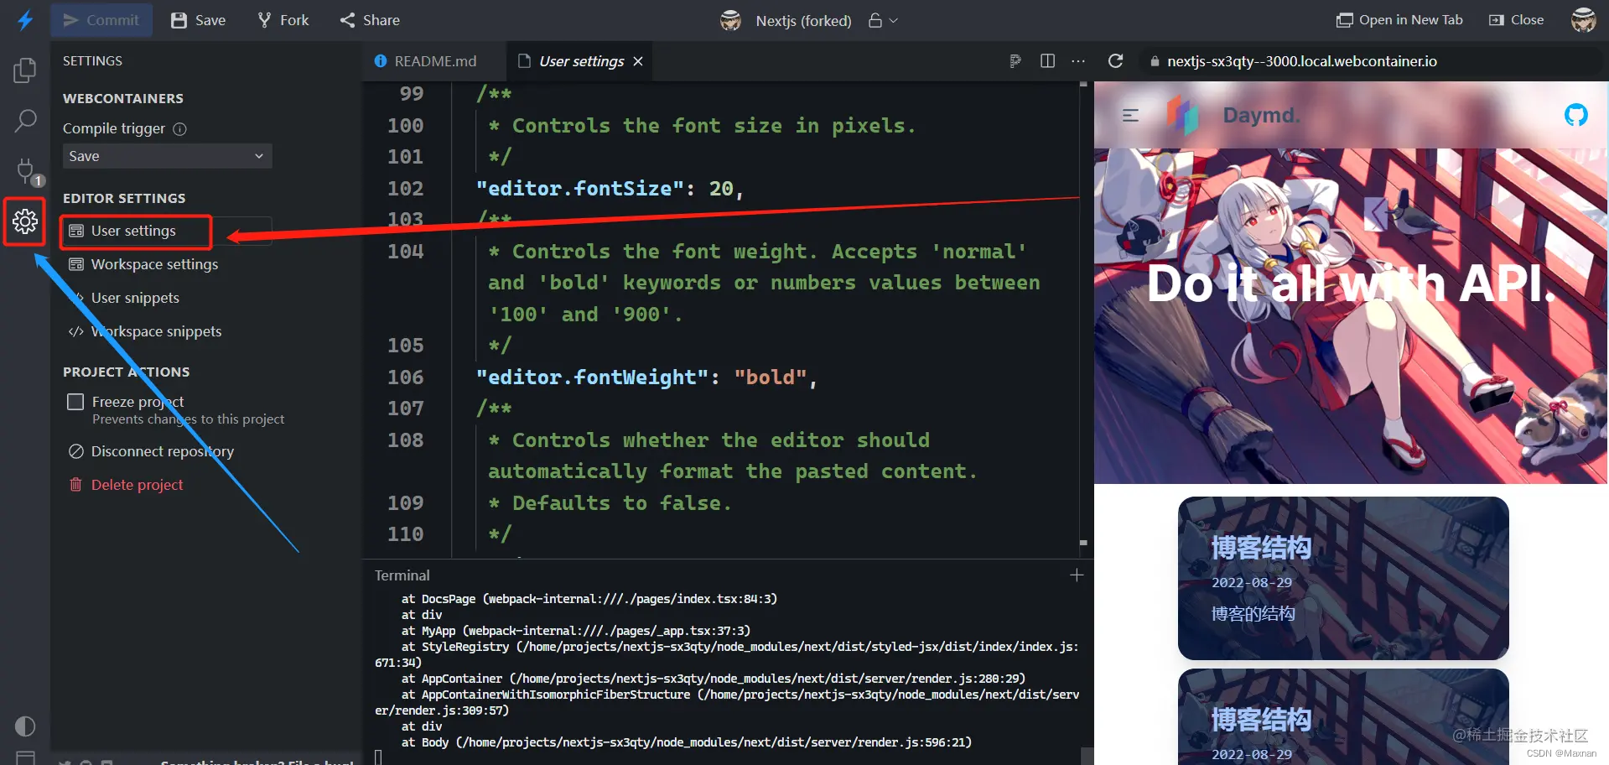Click the PROJECT ACTIONS section header

[127, 372]
